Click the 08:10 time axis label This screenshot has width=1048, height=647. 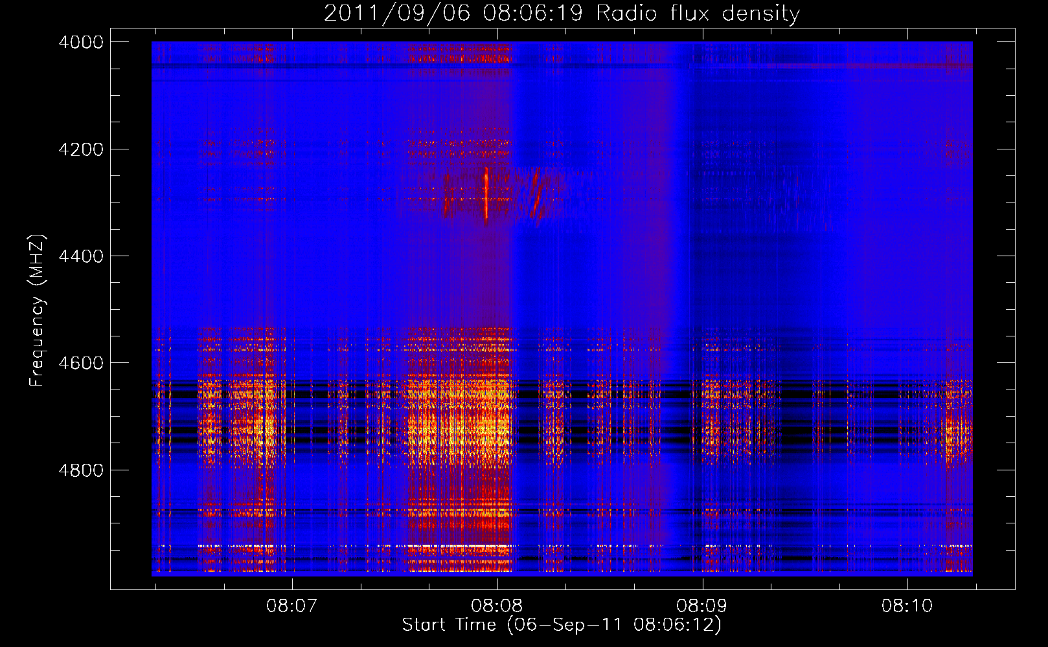coord(907,606)
